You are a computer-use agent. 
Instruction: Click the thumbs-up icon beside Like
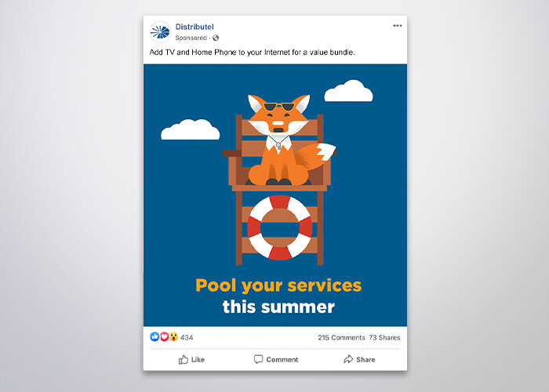click(184, 359)
